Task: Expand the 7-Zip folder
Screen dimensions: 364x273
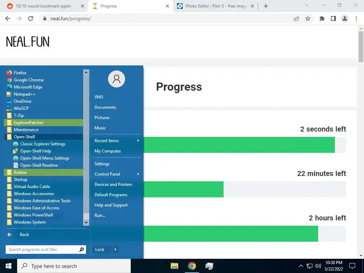Action: [43, 116]
